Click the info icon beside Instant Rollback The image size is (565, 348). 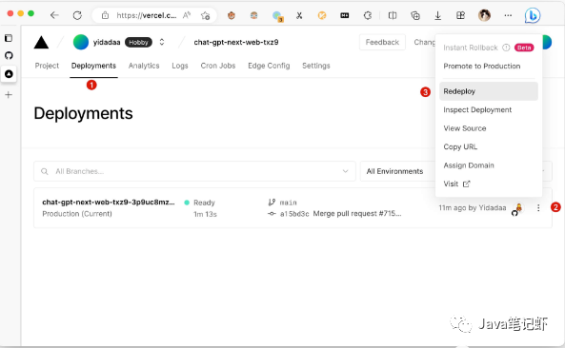[506, 48]
